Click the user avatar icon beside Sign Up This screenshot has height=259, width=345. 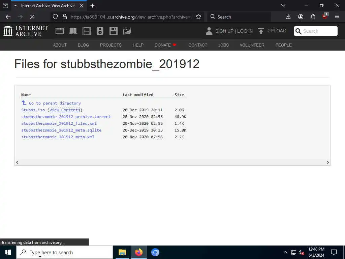(209, 31)
